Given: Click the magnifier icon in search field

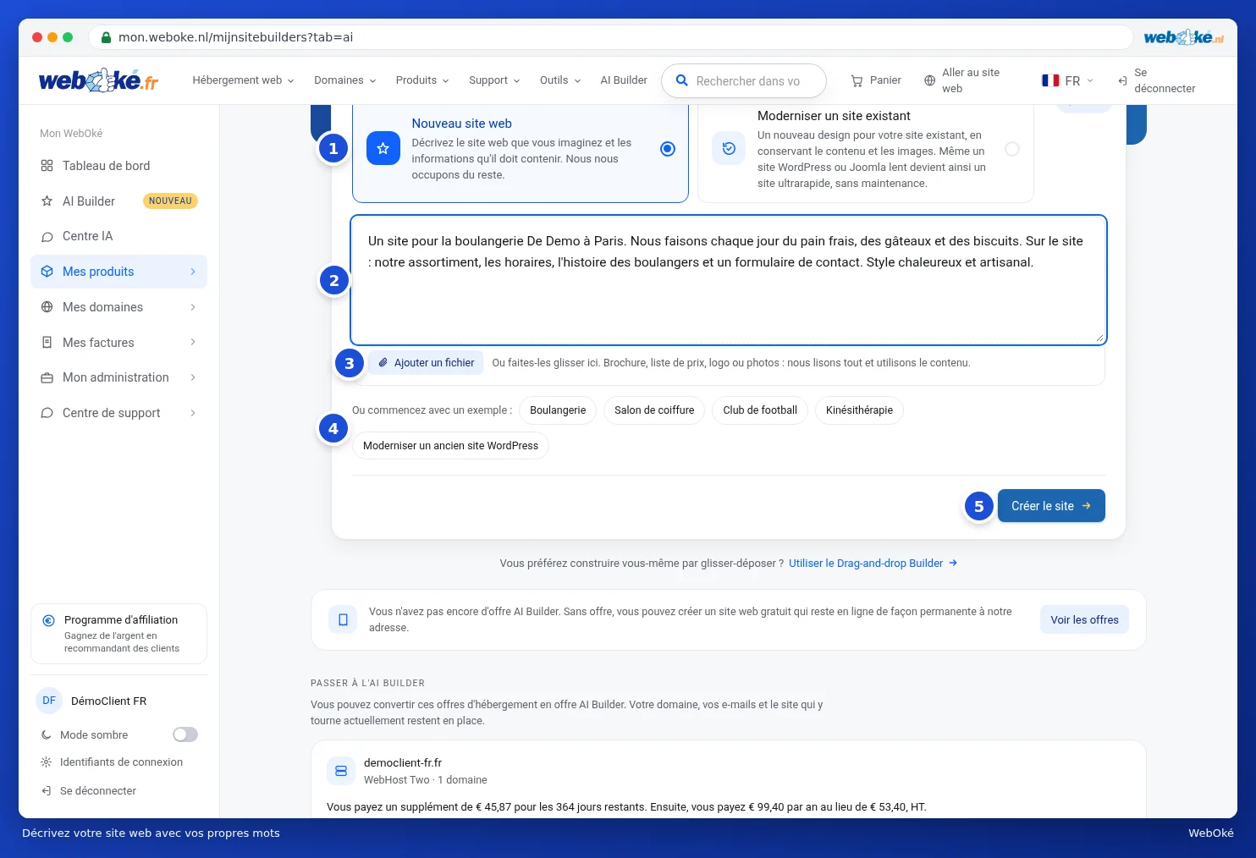Looking at the screenshot, I should 681,80.
